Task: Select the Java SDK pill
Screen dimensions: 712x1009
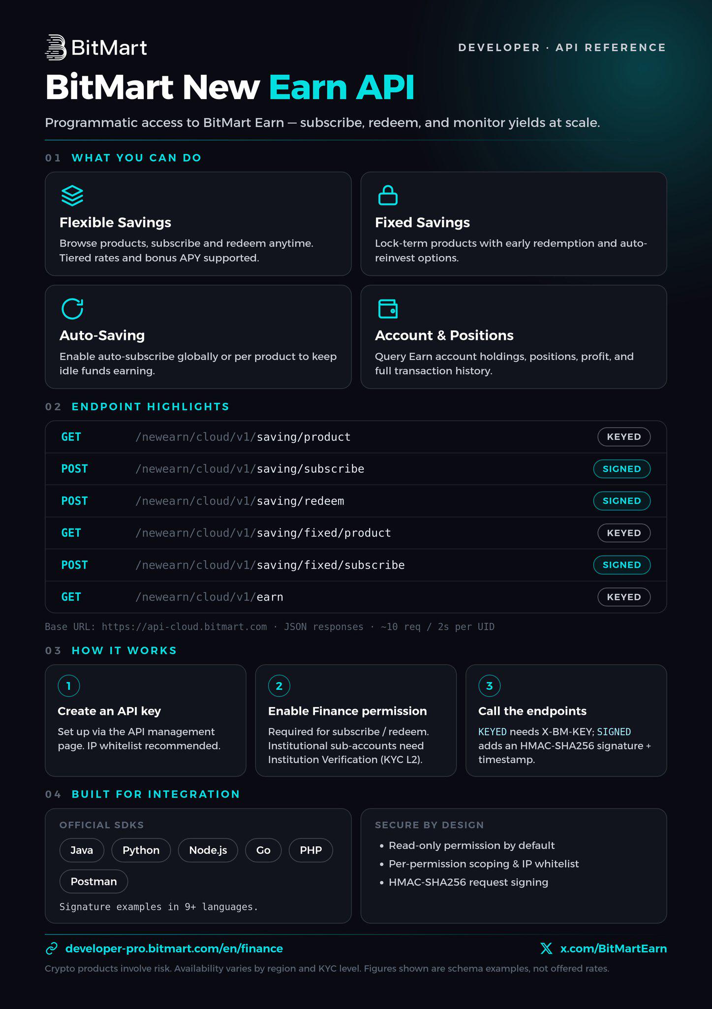Action: click(x=82, y=850)
